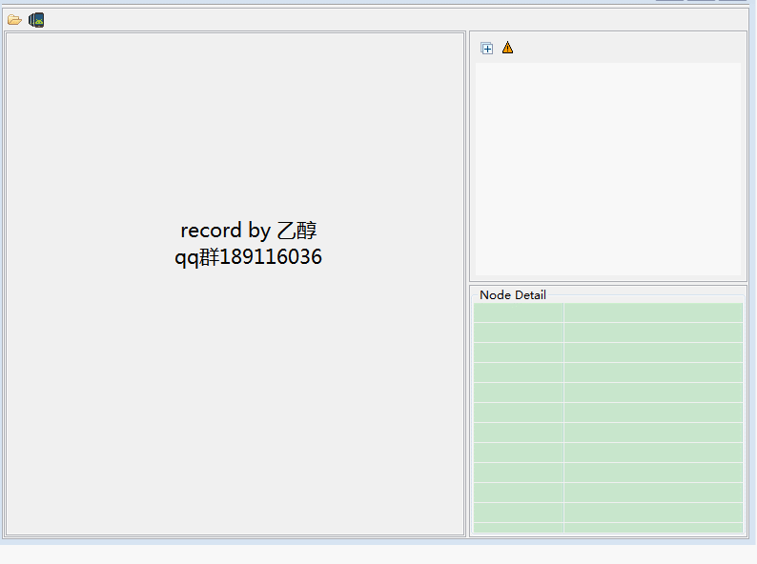The width and height of the screenshot is (757, 564).
Task: Click the 'record by 乙醇' watermark text
Action: click(248, 231)
